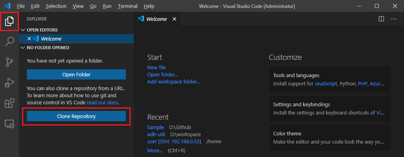Click the Add workspace folder... link
Screen dimensions: 404x157
click(174, 82)
